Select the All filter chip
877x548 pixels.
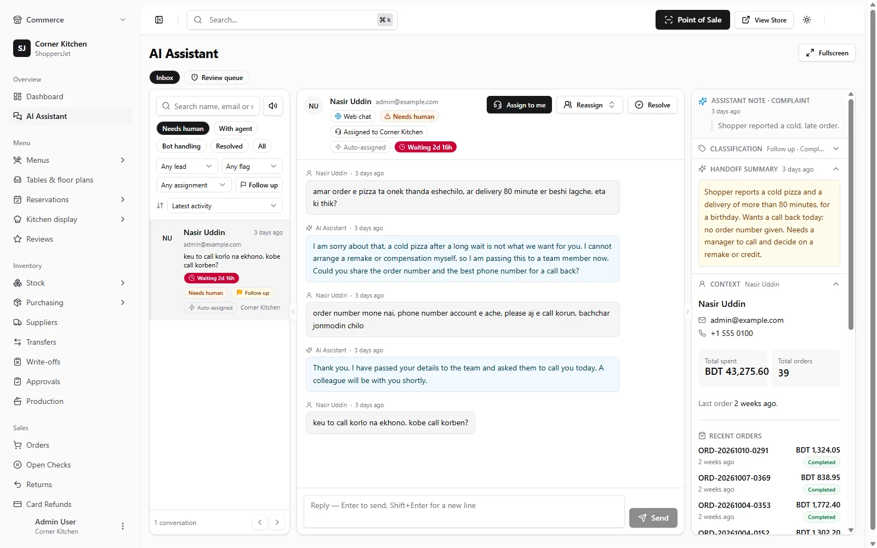click(x=262, y=146)
